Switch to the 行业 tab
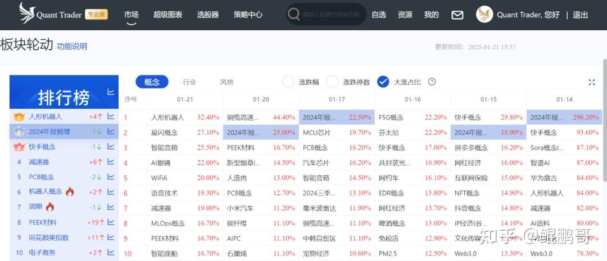607x261 pixels. (x=190, y=82)
